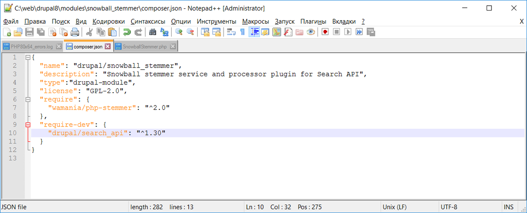
Task: Open the Синтаксисы menu
Action: point(148,21)
